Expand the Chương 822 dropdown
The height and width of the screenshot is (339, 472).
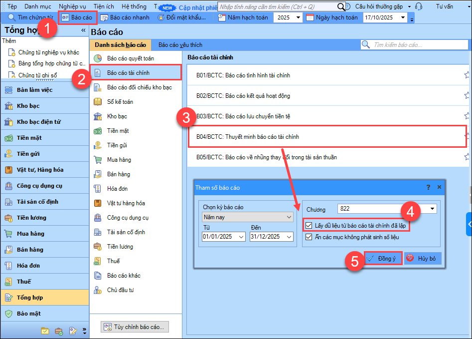(x=432, y=208)
